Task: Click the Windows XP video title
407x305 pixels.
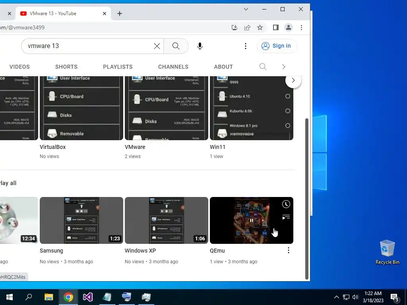Action: [x=140, y=251]
